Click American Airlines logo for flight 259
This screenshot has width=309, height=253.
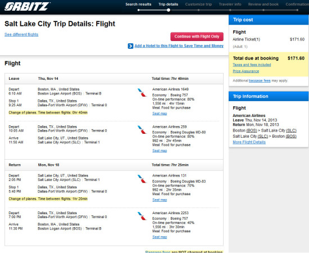[142, 130]
